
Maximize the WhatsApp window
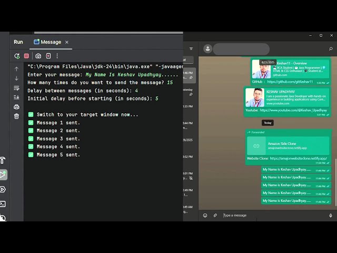click(321, 35)
